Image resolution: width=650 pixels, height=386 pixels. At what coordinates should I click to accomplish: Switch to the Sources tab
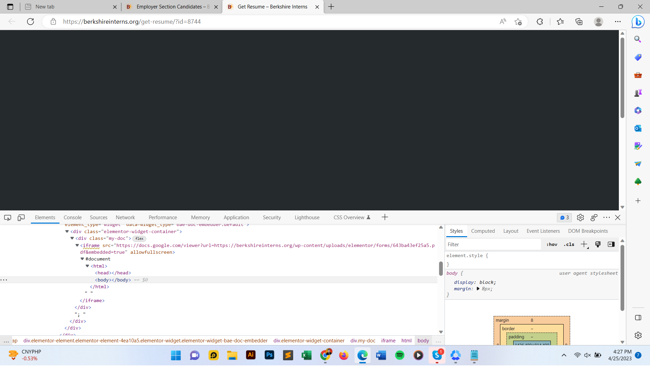(99, 218)
